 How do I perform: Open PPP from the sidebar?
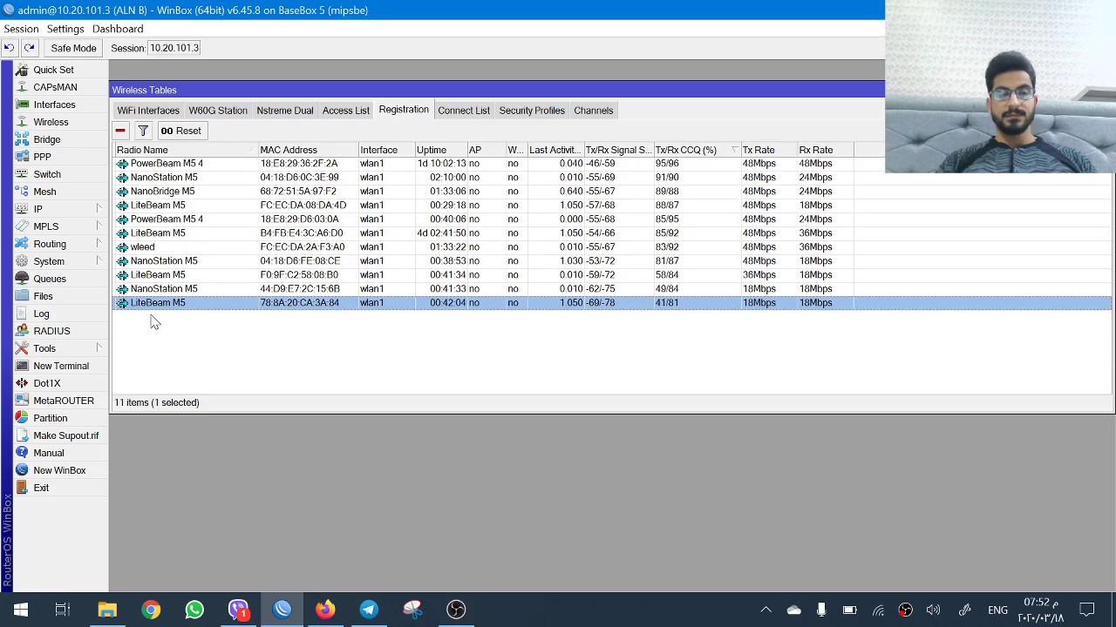point(42,157)
